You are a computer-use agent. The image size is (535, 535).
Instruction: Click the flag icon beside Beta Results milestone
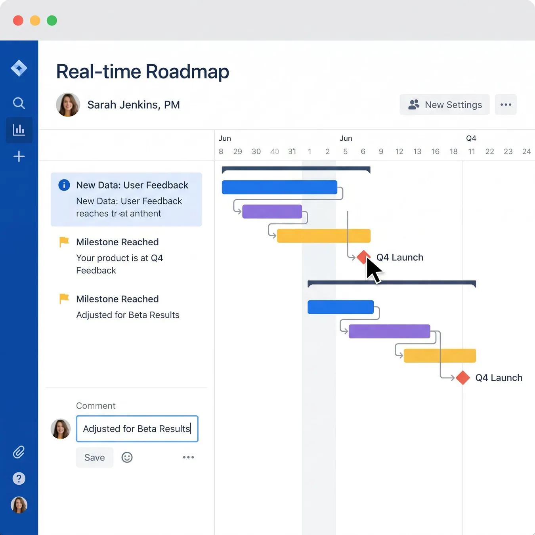point(64,299)
